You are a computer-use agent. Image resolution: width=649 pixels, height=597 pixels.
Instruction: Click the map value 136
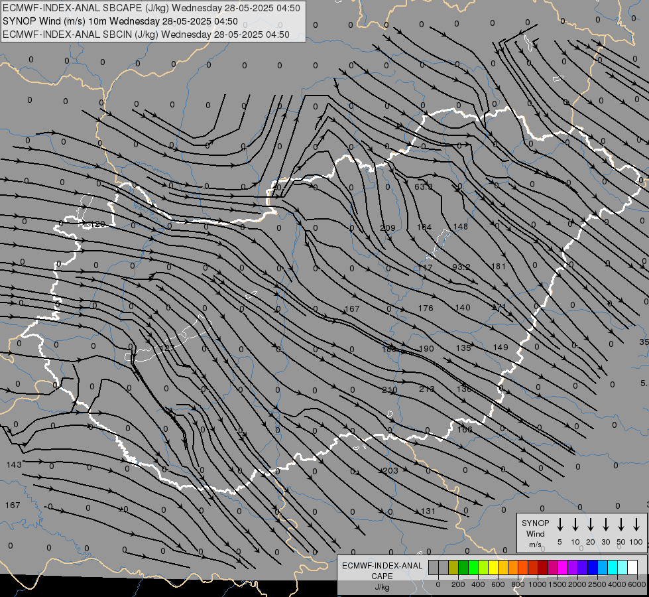point(464,389)
